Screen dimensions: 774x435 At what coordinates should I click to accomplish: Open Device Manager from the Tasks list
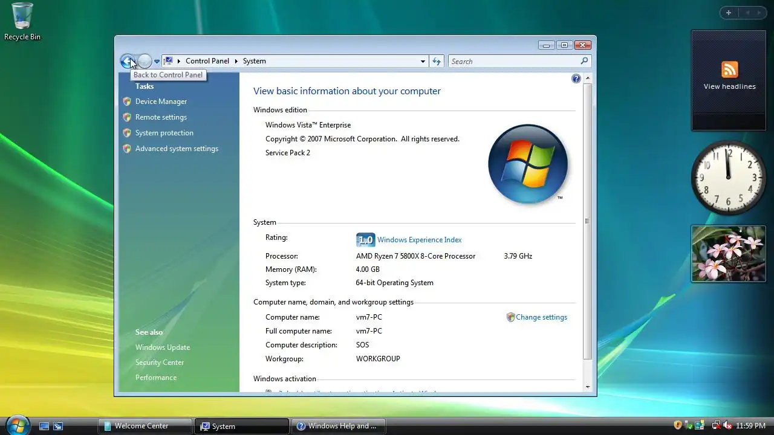click(x=161, y=101)
